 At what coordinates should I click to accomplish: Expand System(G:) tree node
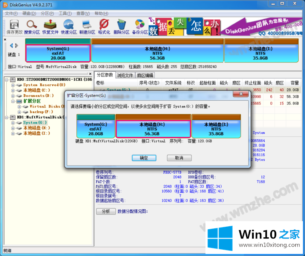pos(13,123)
